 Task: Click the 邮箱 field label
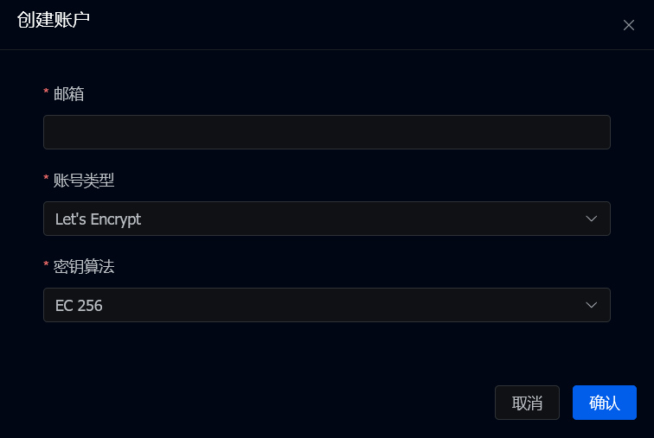point(69,94)
